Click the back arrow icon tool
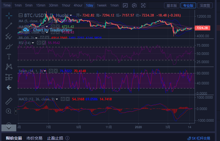This screenshot has height=141, width=220. pyautogui.click(x=9, y=88)
